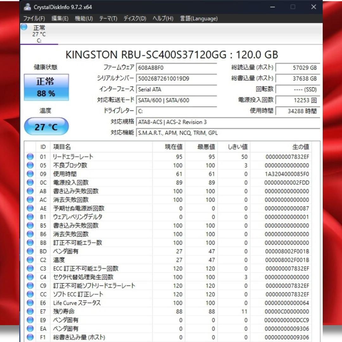The height and width of the screenshot is (342, 342).
Task: Click status orb for F1 総書き込み量 (ホスト)
Action: (30, 337)
